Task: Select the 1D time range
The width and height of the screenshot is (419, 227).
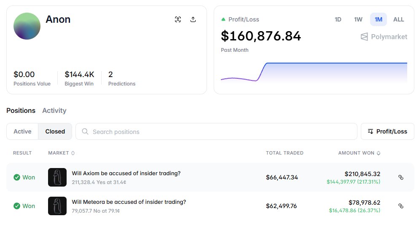Action: click(338, 19)
